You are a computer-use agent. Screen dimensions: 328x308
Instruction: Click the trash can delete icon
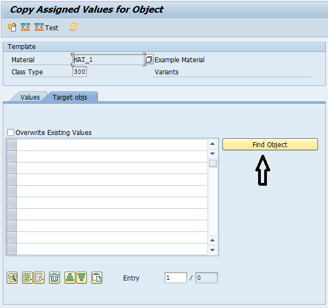click(x=54, y=278)
